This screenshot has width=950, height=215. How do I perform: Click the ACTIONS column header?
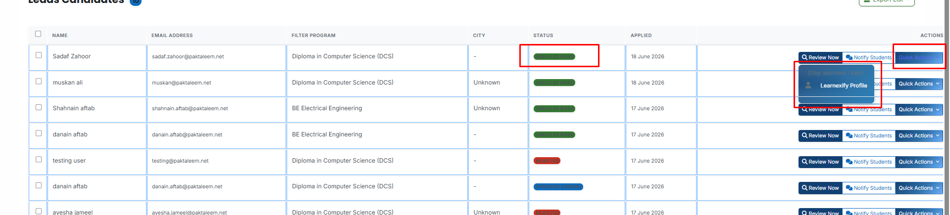tap(932, 36)
